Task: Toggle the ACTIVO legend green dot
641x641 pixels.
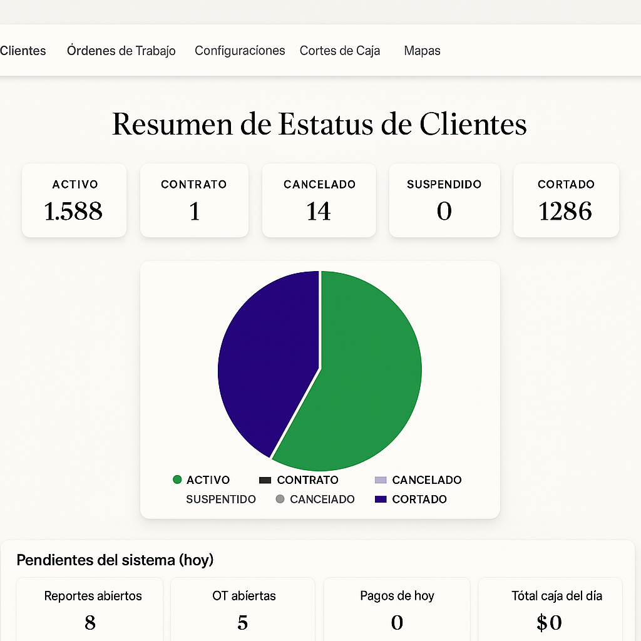Action: 177,480
